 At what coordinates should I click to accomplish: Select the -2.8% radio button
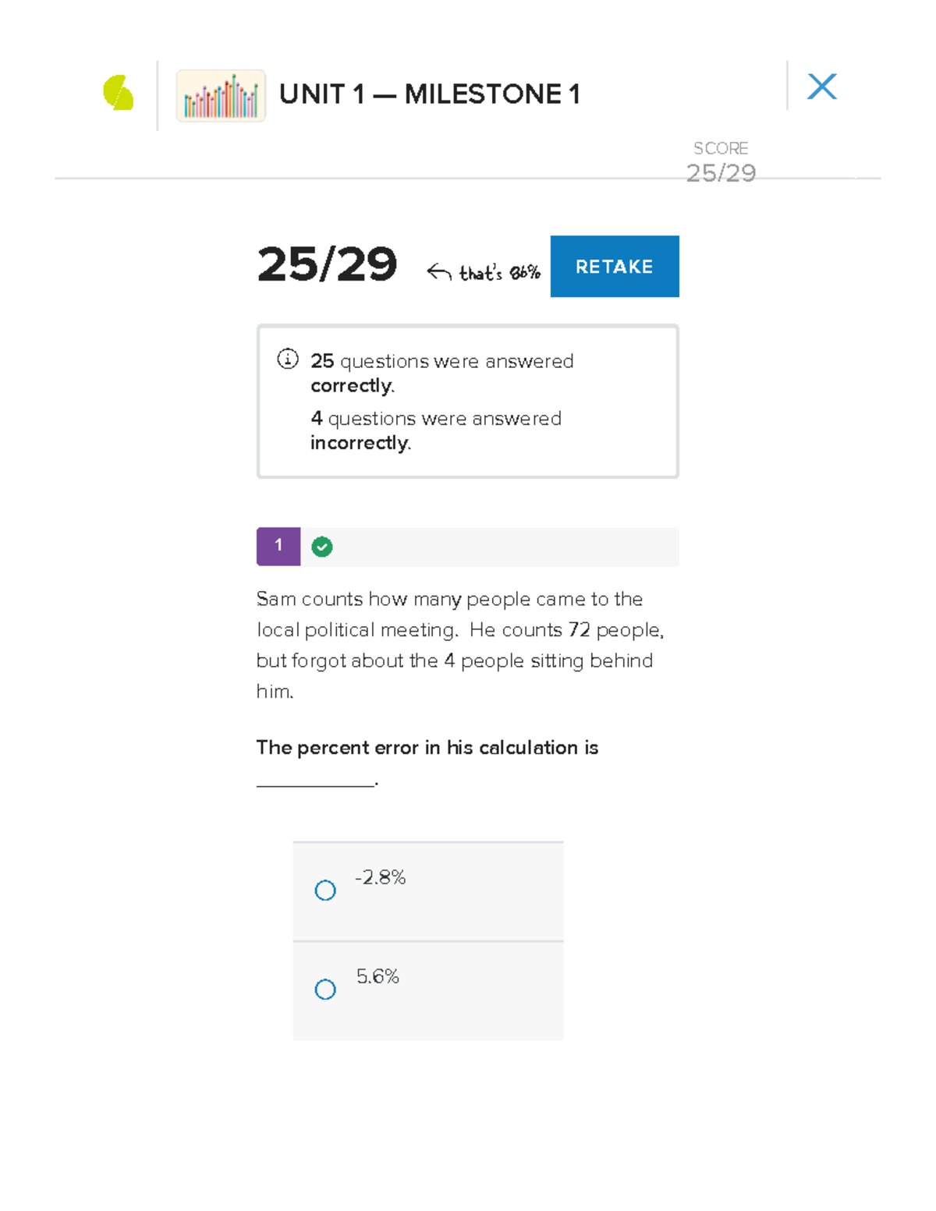325,891
